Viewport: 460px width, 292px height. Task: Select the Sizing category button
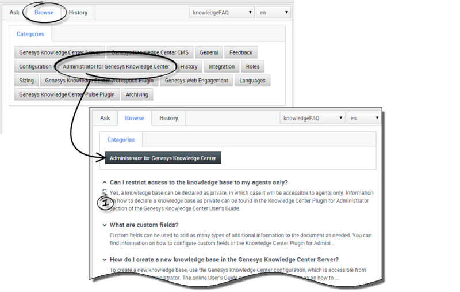pos(26,81)
